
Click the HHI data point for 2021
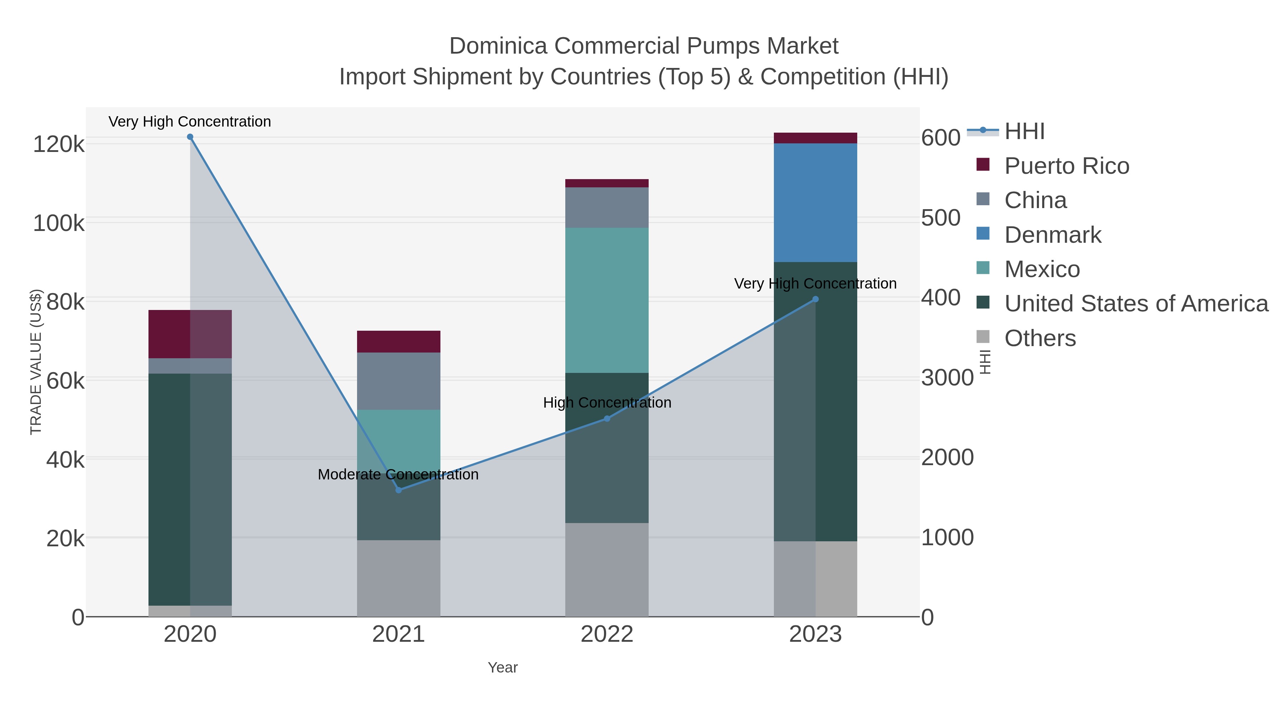(x=399, y=490)
